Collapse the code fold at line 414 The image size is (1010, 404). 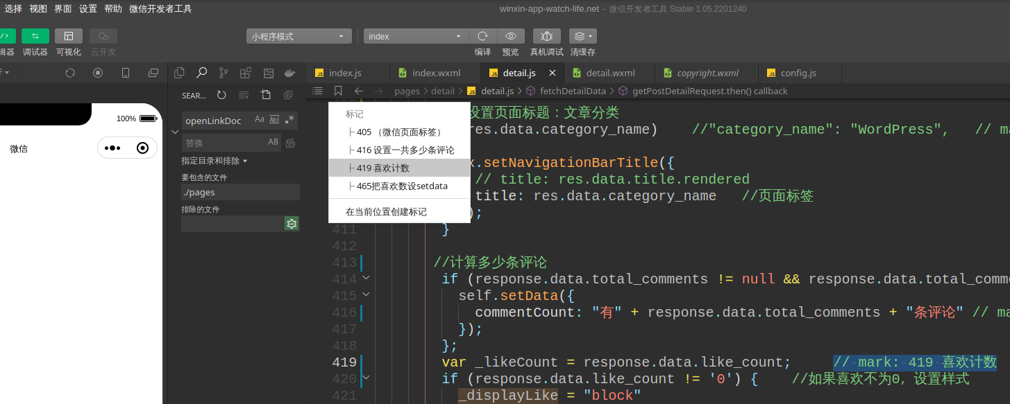click(367, 279)
